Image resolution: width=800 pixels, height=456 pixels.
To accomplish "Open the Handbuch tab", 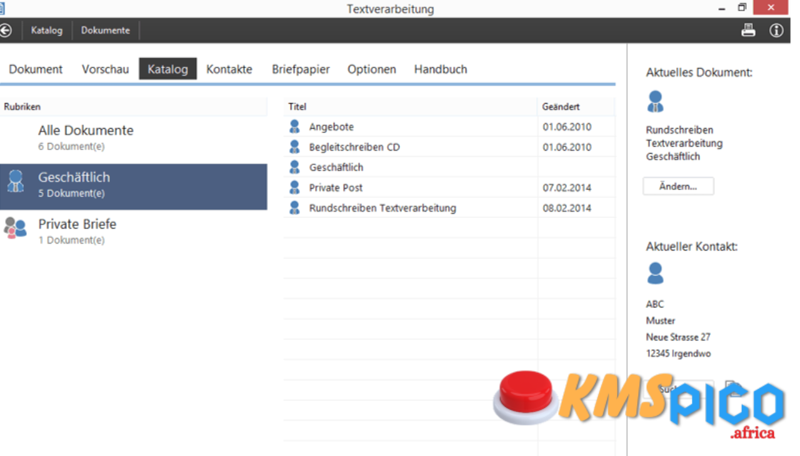I will [441, 69].
